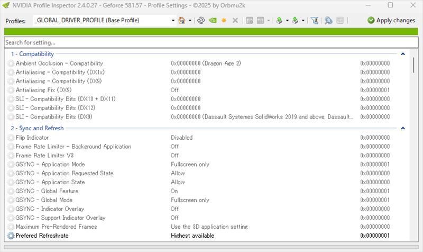This screenshot has height=252, width=423.
Task: Click the gear icon beside Frame Rate Limiter V3
Action: point(11,155)
